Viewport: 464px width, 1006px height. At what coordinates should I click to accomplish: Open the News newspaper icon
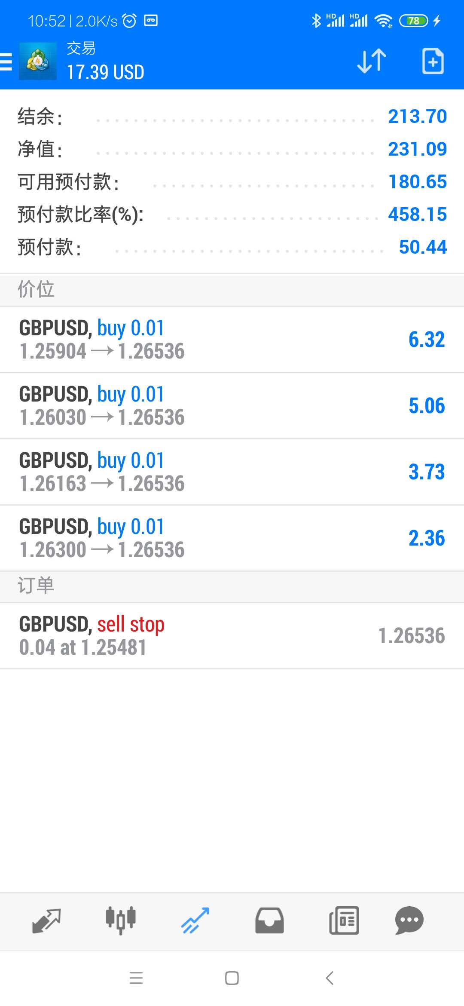(344, 920)
